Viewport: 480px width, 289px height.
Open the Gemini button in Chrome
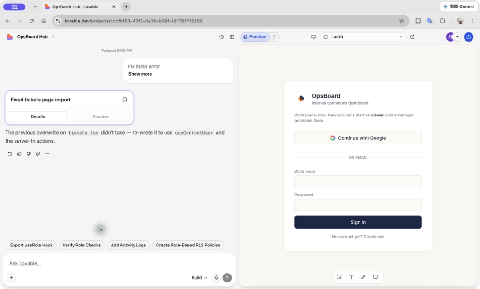coord(458,7)
